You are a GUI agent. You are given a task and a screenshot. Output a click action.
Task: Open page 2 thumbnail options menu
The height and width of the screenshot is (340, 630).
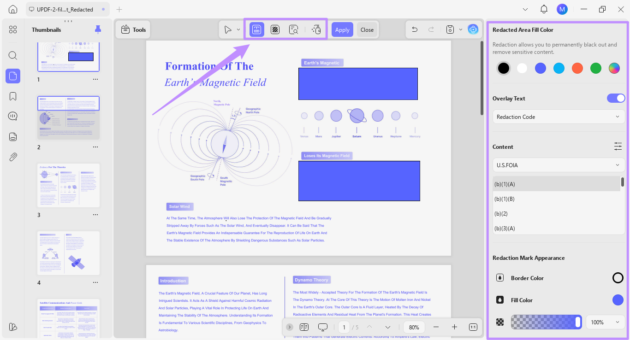(95, 147)
